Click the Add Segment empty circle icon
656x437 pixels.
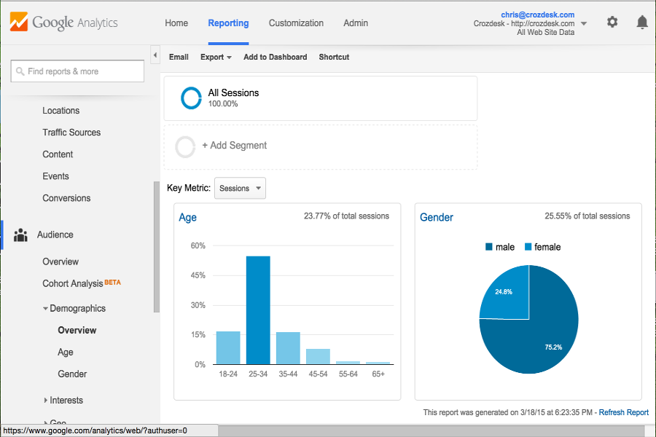[x=186, y=146]
